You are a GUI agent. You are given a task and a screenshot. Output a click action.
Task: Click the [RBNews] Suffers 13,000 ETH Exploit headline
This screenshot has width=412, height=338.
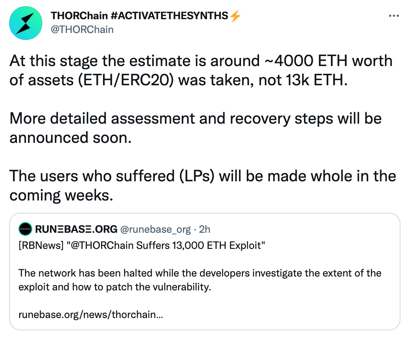point(142,245)
